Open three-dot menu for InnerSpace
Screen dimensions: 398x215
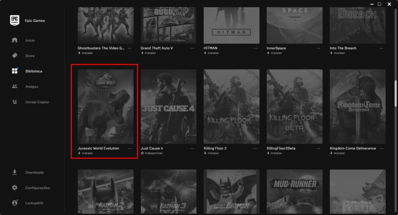[318, 48]
